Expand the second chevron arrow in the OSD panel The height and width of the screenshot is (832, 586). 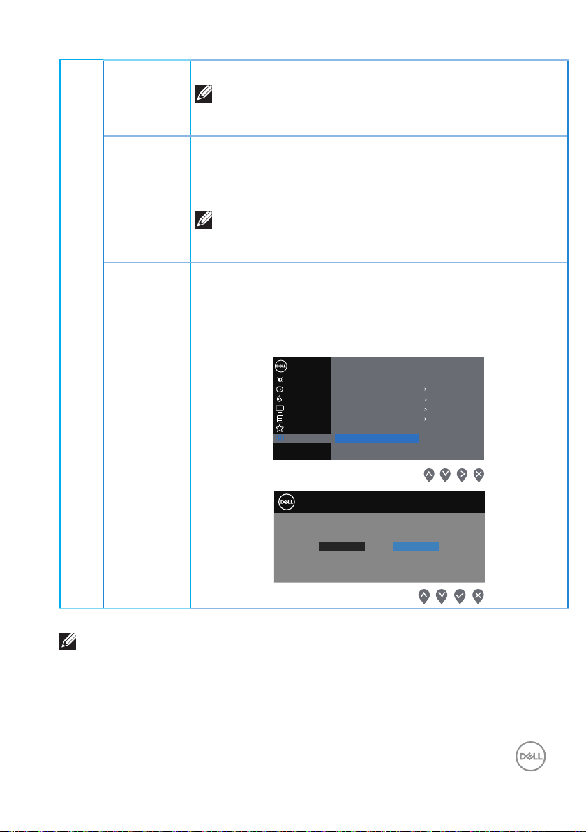tap(426, 399)
